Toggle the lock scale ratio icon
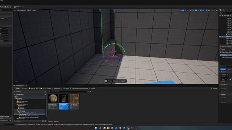Screen dimensions: 232x130 230,79
